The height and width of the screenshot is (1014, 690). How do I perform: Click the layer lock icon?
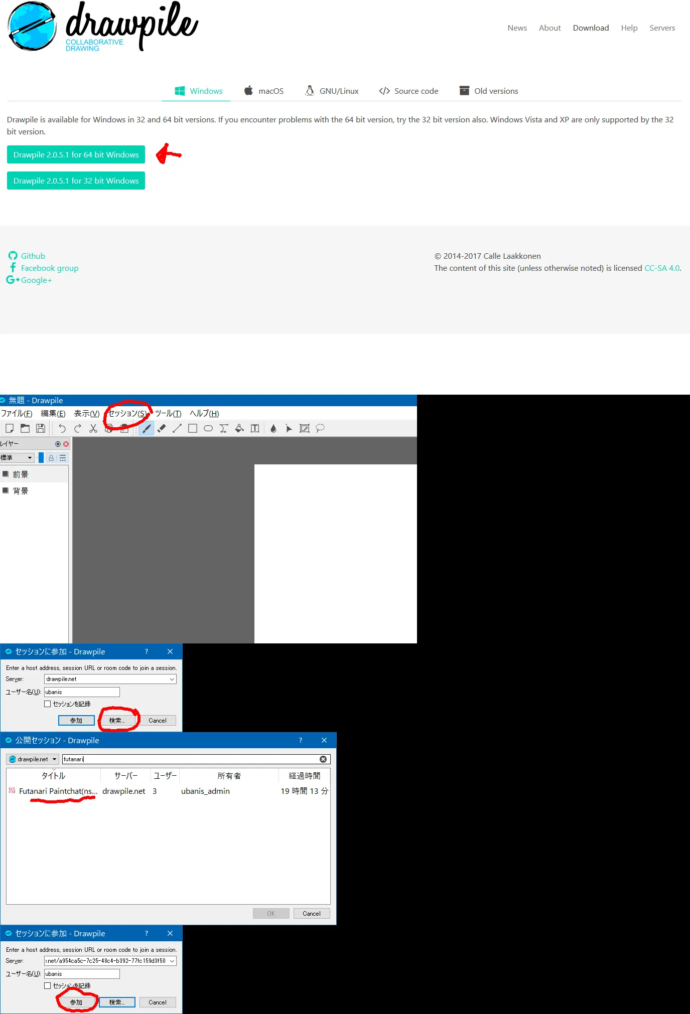pyautogui.click(x=51, y=458)
